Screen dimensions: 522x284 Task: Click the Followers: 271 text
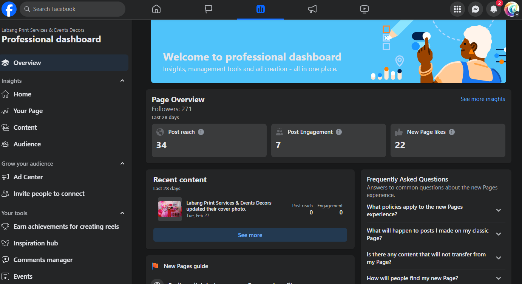coord(172,109)
